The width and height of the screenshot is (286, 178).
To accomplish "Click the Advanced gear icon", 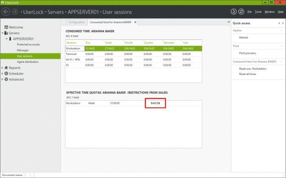I will (x=6, y=79).
